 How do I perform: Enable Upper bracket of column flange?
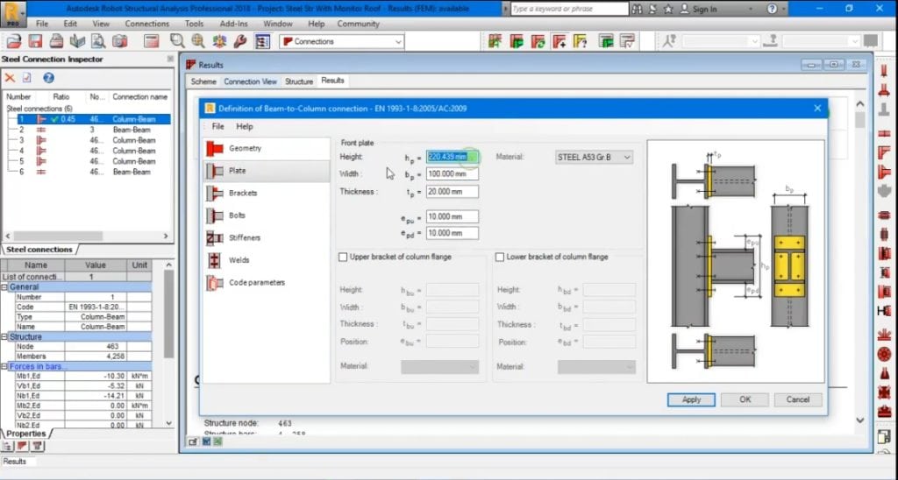[343, 258]
